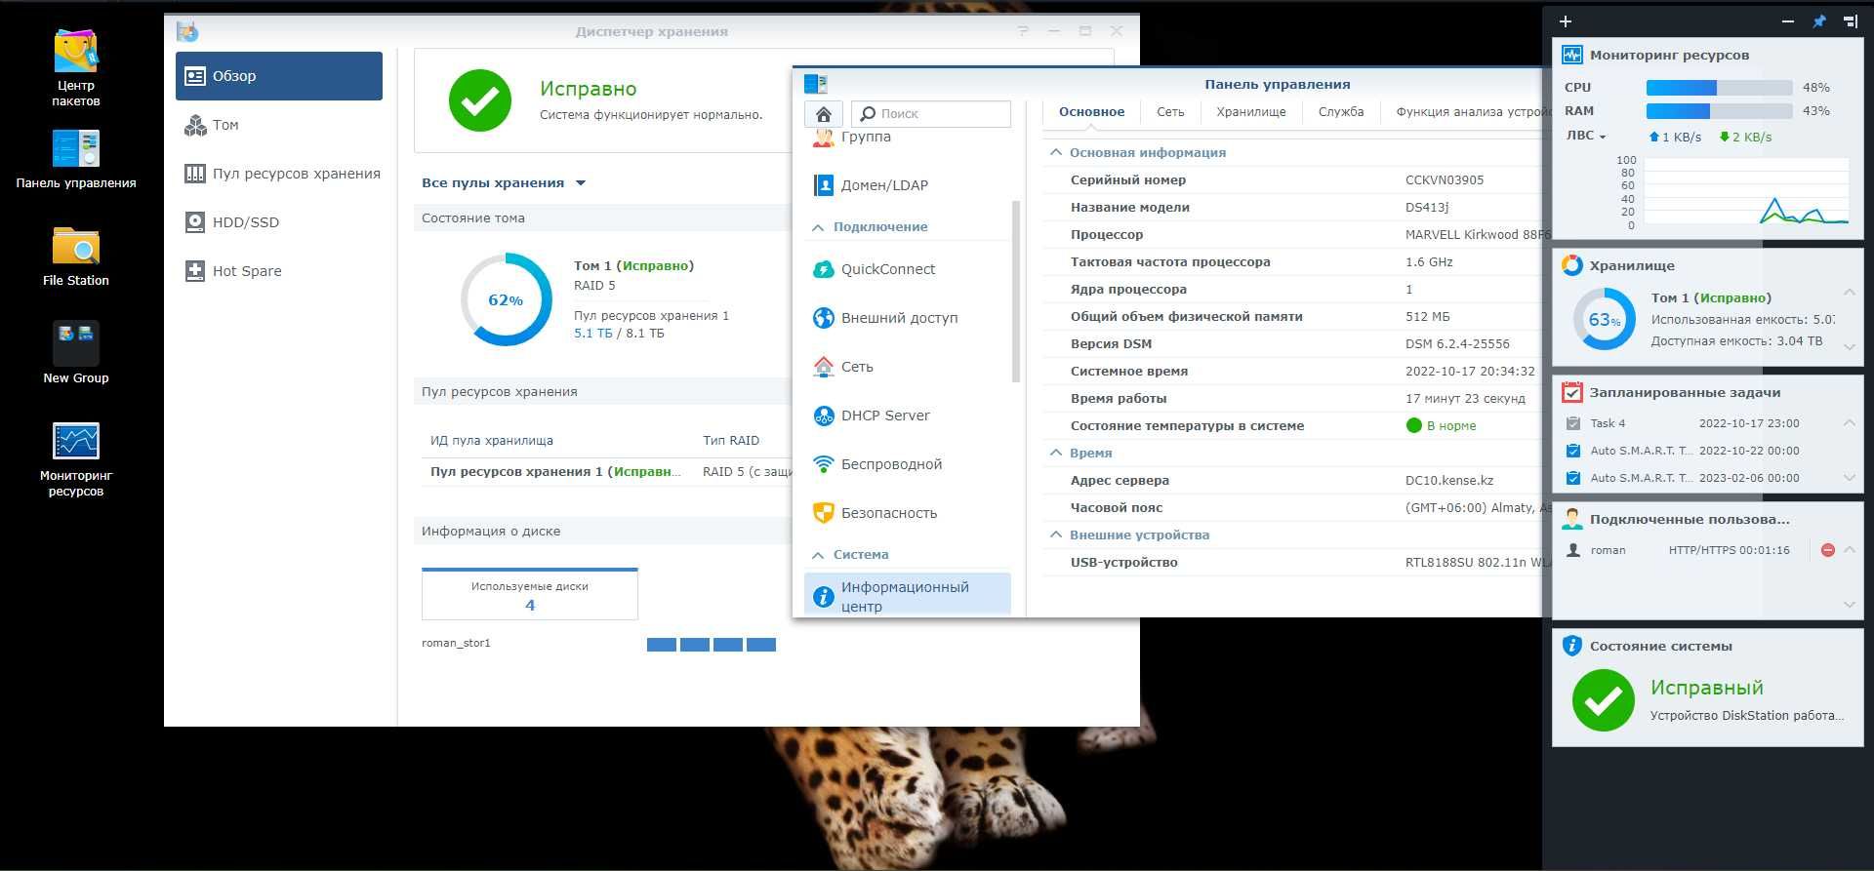Toggle Task 4 checkbox in scheduled tasks
This screenshot has height=871, width=1874.
[x=1572, y=423]
